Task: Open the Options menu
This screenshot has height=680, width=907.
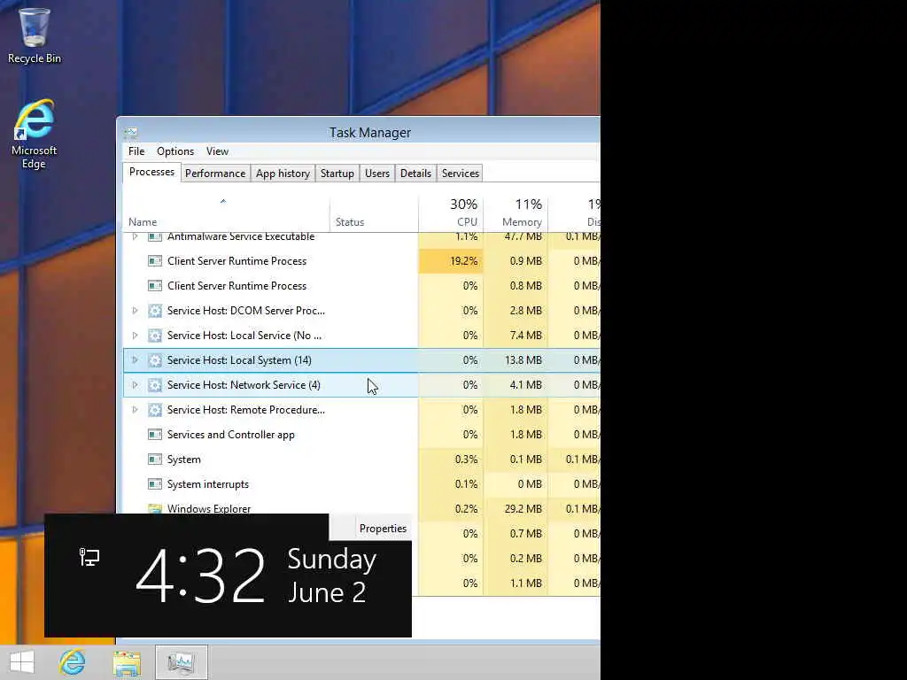Action: [x=175, y=151]
